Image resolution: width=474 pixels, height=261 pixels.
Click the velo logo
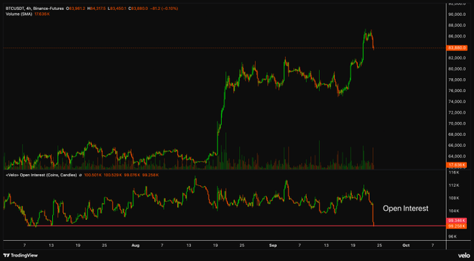[464, 255]
